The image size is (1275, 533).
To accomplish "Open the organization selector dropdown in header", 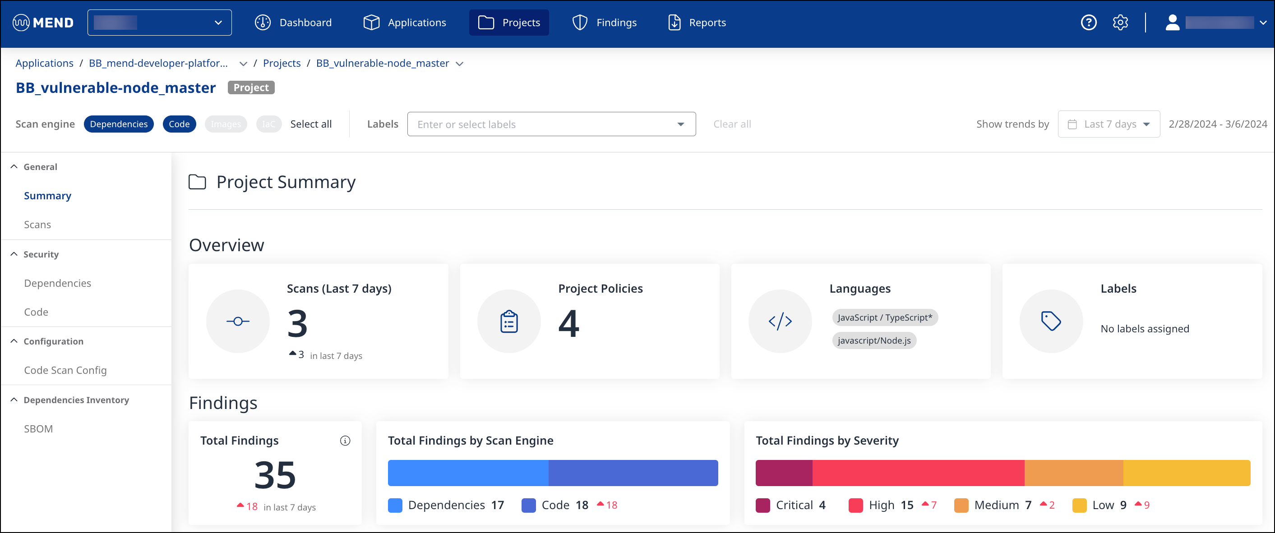I will 159,23.
